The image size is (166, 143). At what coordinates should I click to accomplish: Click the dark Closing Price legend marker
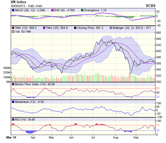(x=76, y=28)
